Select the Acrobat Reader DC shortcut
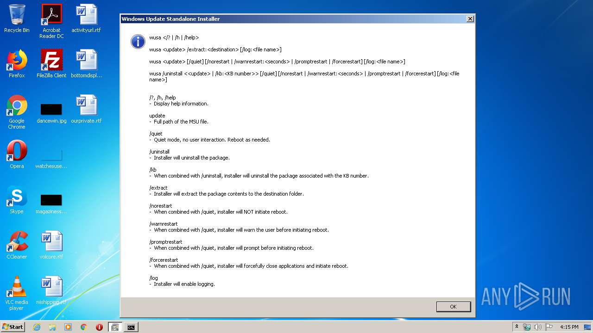Viewport: 593px width, 333px height. coord(51,21)
